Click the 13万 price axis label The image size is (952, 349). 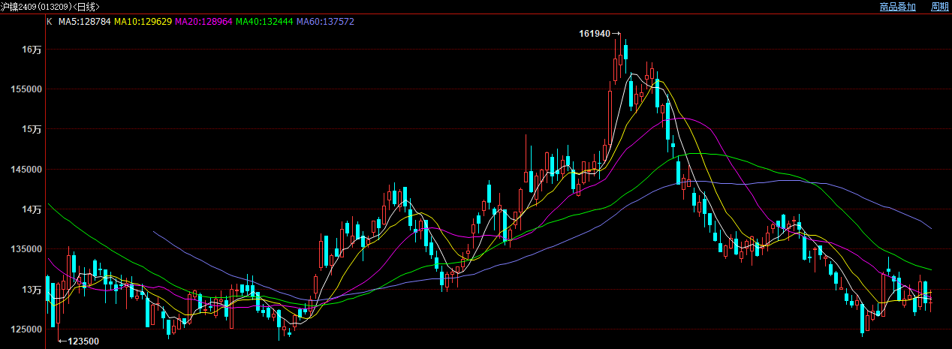click(32, 290)
